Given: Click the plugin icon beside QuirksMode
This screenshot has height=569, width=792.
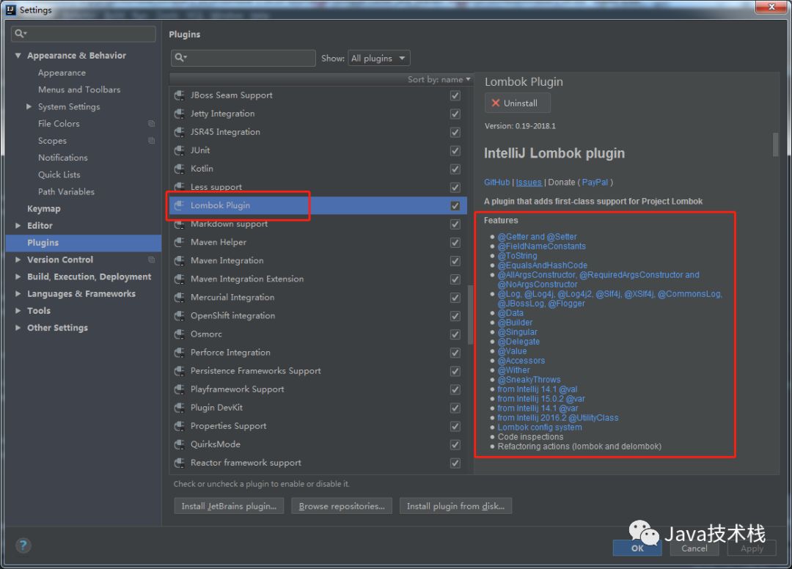Looking at the screenshot, I should coord(180,445).
